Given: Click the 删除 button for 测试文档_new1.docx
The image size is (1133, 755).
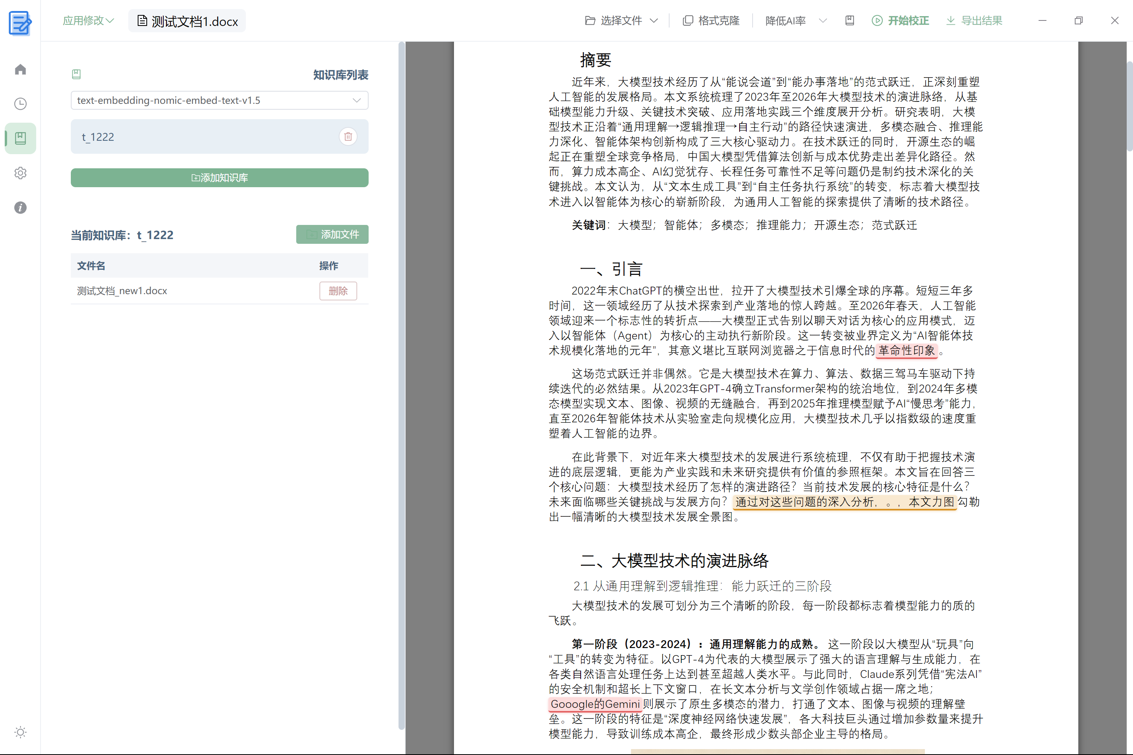Looking at the screenshot, I should 338,291.
